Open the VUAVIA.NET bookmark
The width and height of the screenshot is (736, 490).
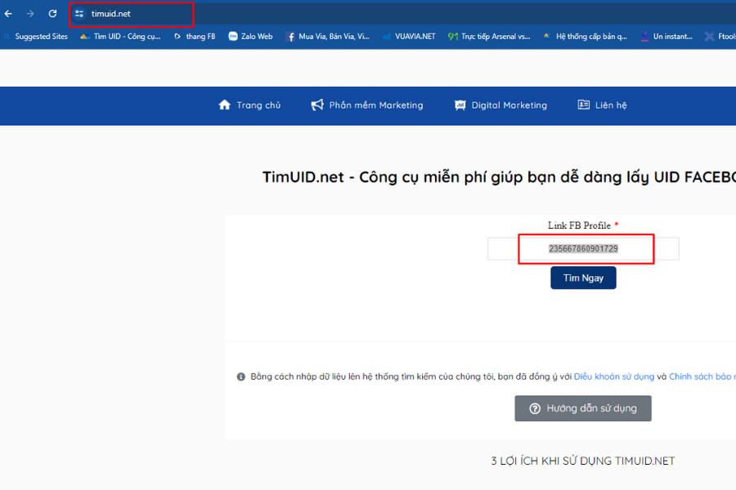409,37
